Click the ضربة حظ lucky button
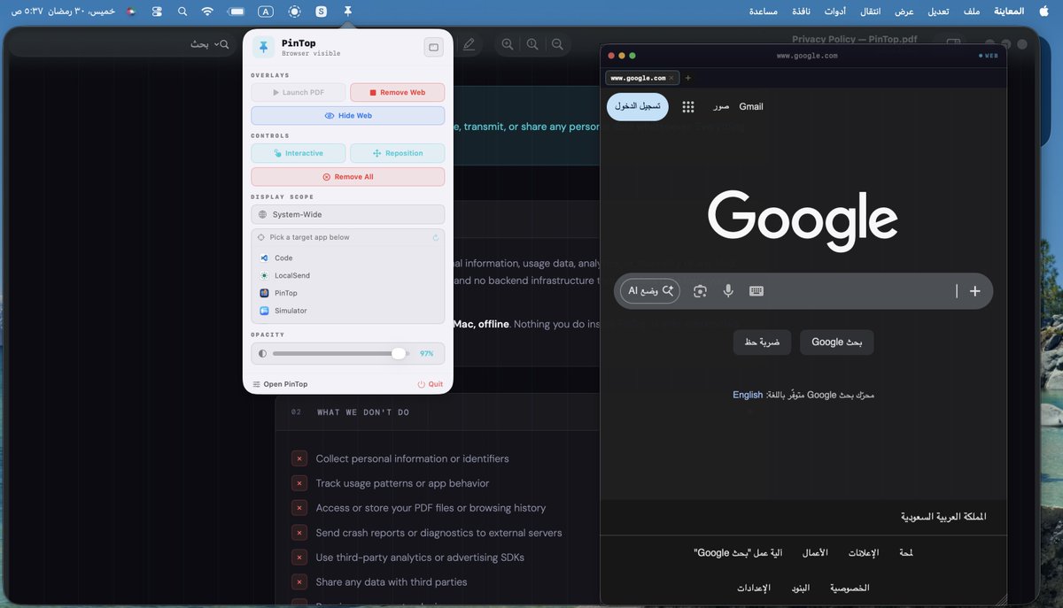The height and width of the screenshot is (608, 1063). click(762, 342)
